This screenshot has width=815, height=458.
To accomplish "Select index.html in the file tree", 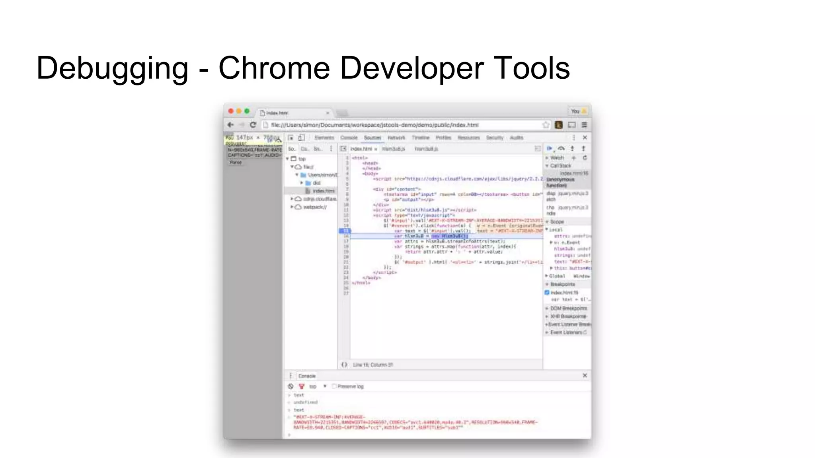I will 323,191.
